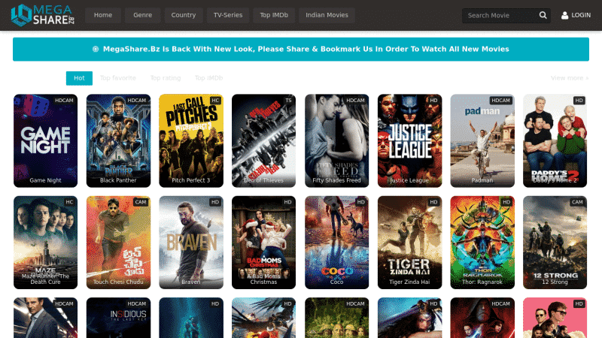Viewport: 602px width, 338px height.
Task: Switch to the Top rating tab
Action: [x=166, y=78]
